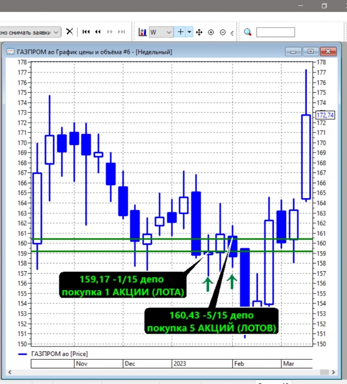Zoom out with the circled minus icon
The image size is (347, 384).
(223, 33)
